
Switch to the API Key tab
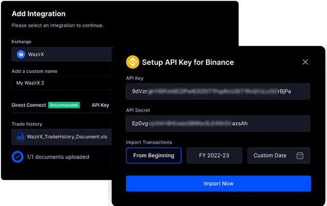pyautogui.click(x=100, y=105)
